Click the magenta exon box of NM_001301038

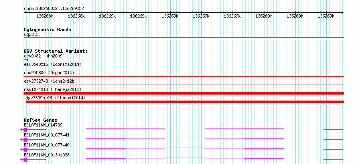(x=25, y=160)
